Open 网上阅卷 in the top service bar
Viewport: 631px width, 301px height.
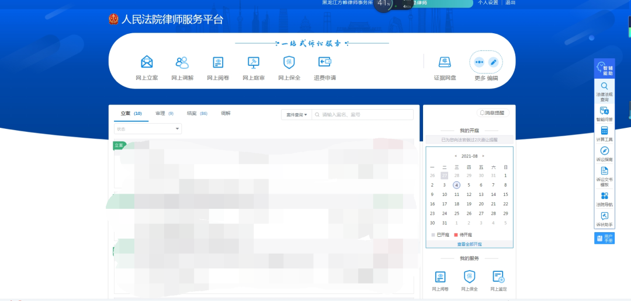(x=218, y=68)
